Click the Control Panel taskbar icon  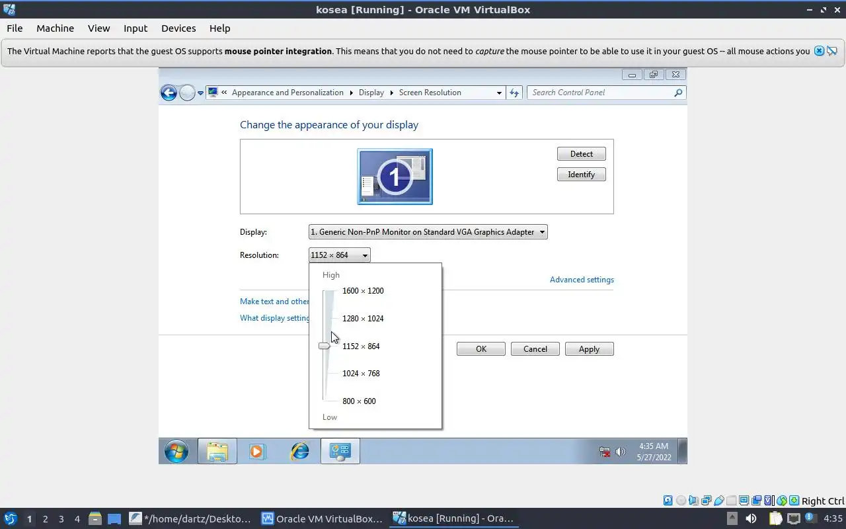coord(340,452)
